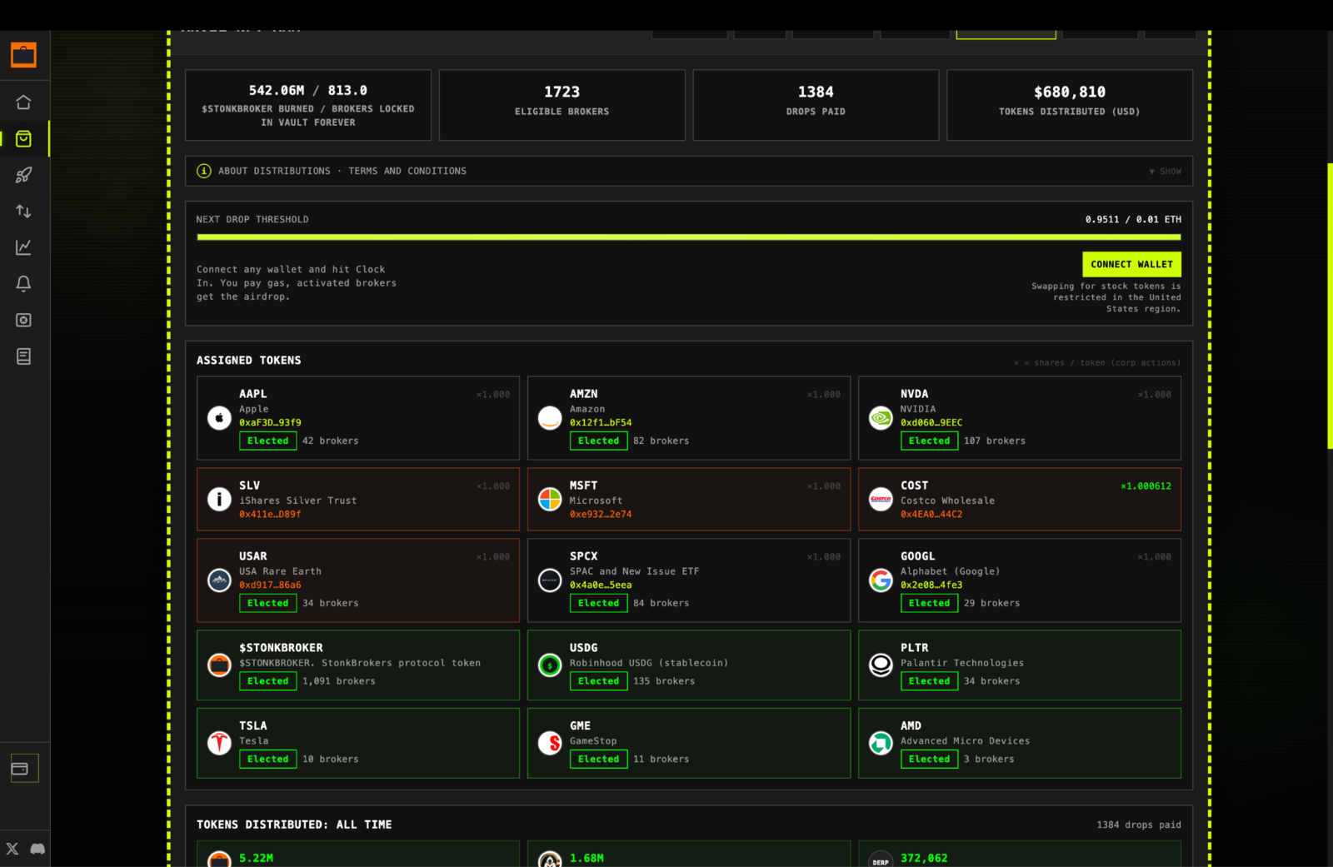Open USAR contract address 0xd917…86a6

pos(270,585)
